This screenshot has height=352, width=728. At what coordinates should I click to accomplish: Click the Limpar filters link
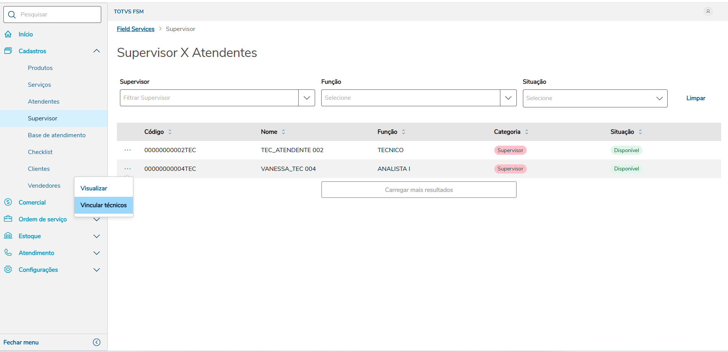pos(696,98)
